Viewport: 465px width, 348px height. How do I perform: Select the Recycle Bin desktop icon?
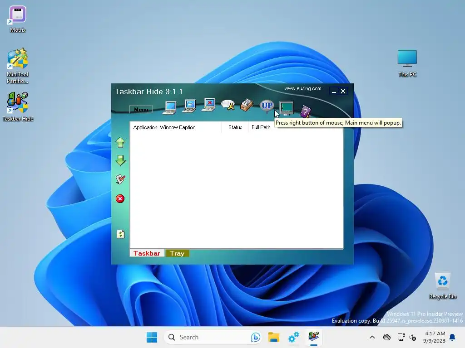click(442, 286)
